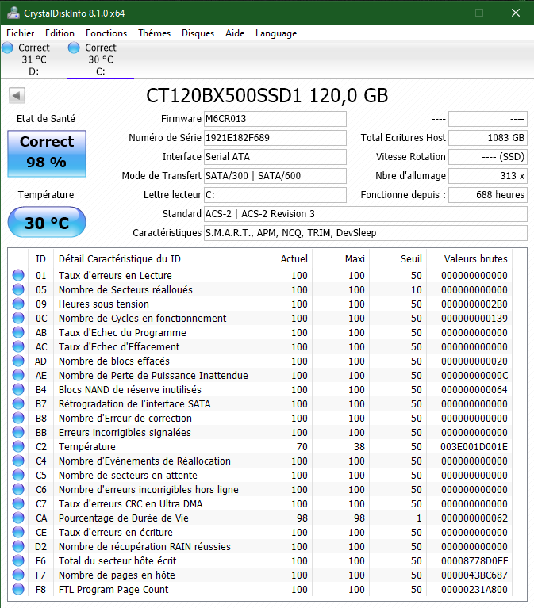Click the status icon for ID B8

18,418
